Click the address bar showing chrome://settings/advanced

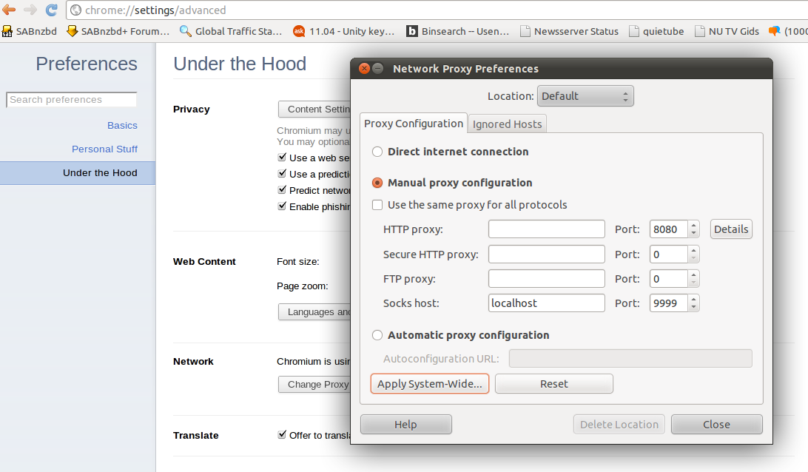tap(438, 10)
